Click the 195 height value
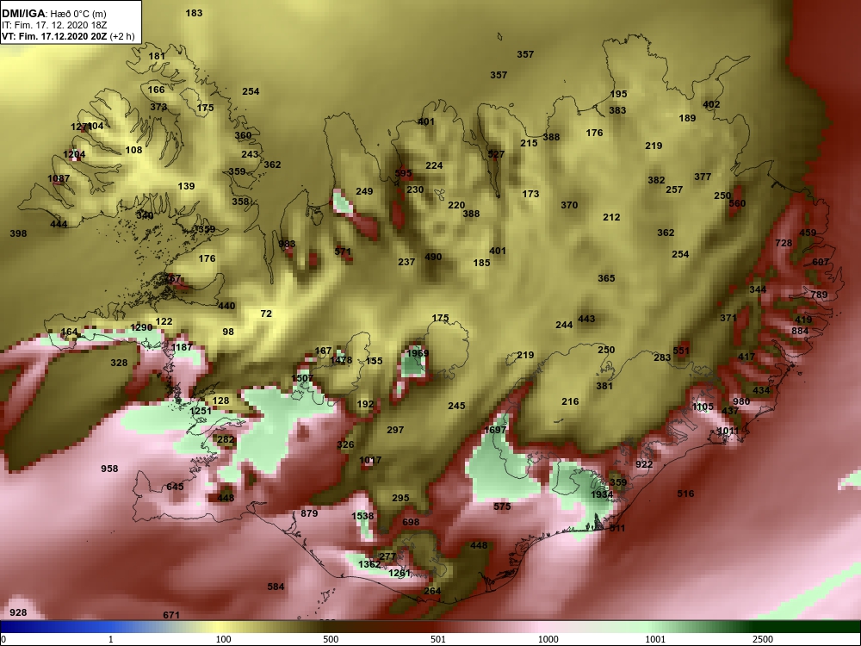The width and height of the screenshot is (861, 646). pos(619,95)
